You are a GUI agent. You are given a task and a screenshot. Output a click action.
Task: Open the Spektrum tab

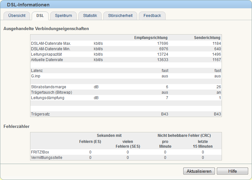[x=64, y=16]
